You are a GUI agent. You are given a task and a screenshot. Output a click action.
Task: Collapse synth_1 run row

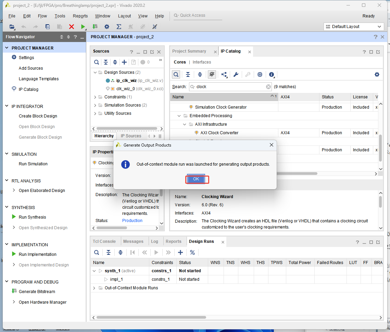coord(94,271)
